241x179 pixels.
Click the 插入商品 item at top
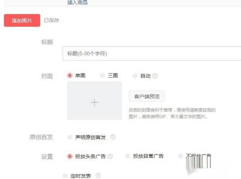coord(78,2)
